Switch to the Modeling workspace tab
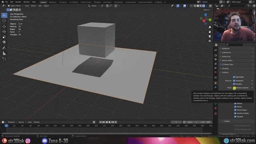 52,2
